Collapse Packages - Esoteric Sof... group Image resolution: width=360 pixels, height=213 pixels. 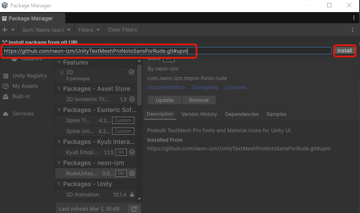point(59,110)
